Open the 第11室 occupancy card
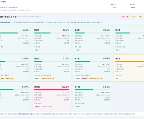The height and width of the screenshot is (119, 144). [x=92, y=96]
